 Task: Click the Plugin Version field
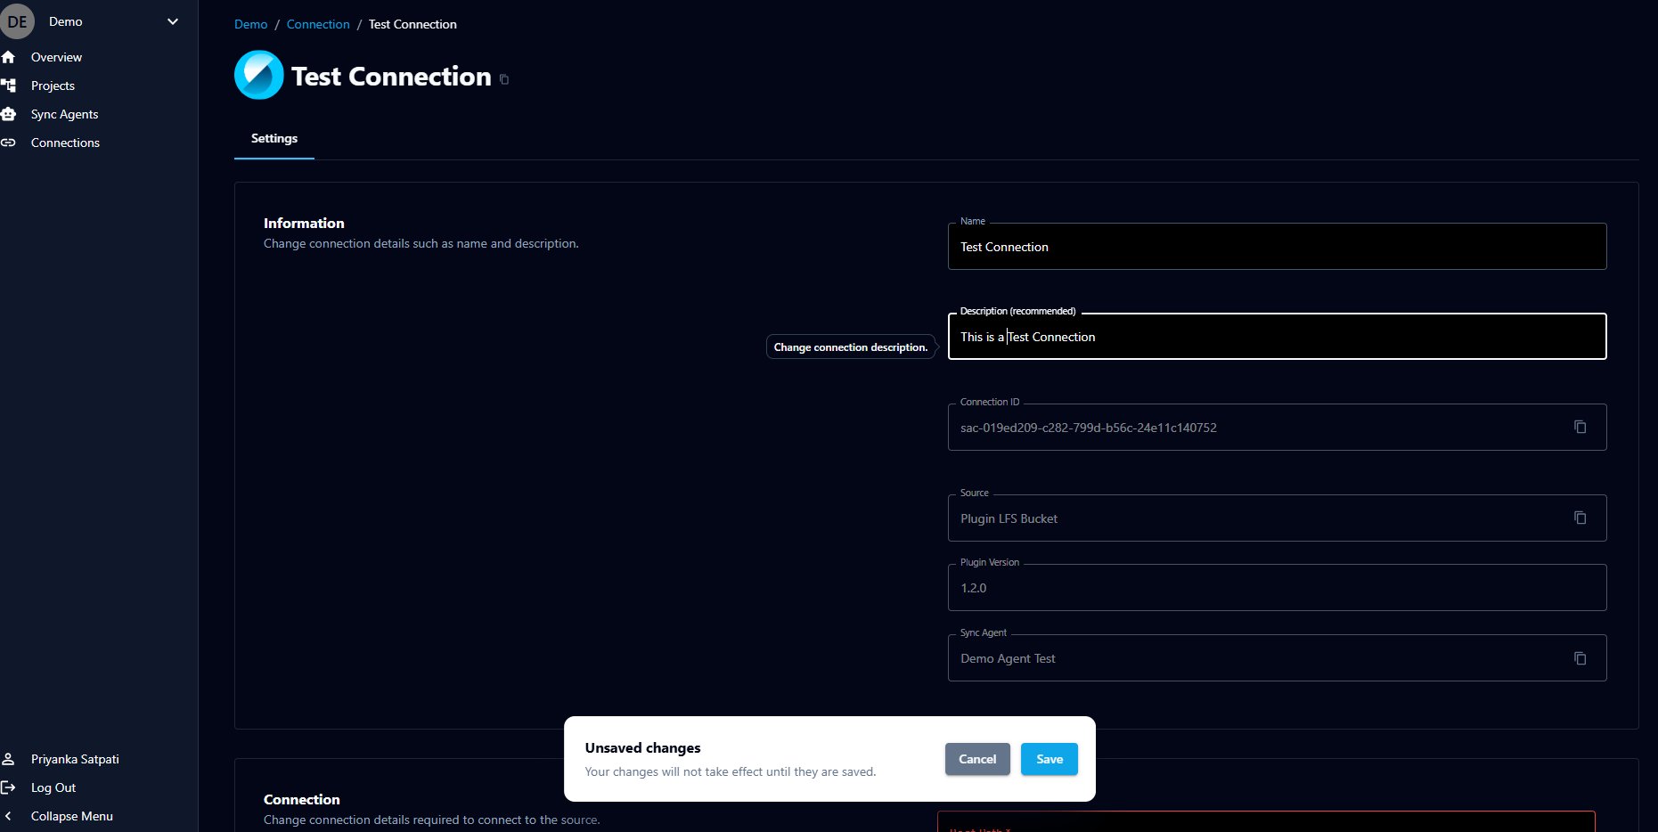coord(1277,588)
